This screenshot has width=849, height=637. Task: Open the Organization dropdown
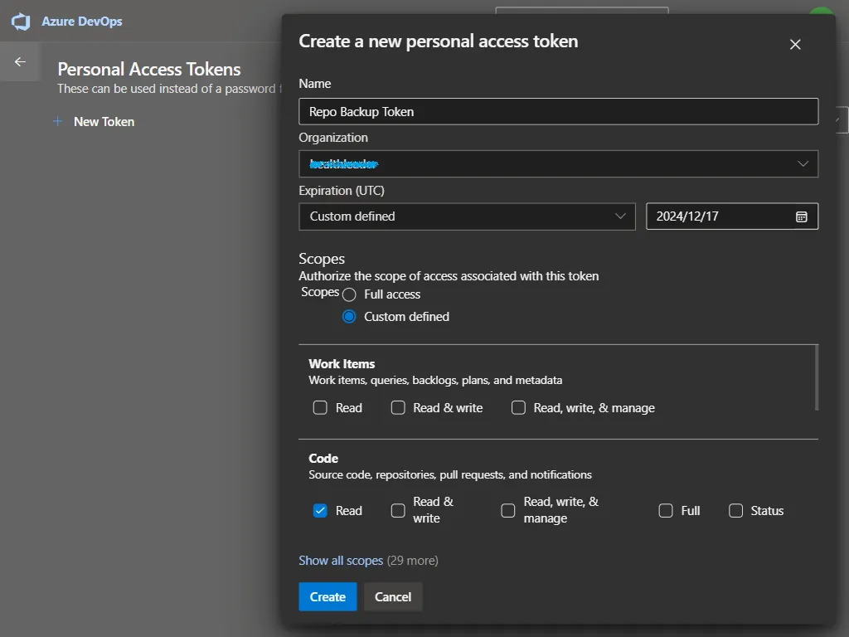click(x=558, y=164)
